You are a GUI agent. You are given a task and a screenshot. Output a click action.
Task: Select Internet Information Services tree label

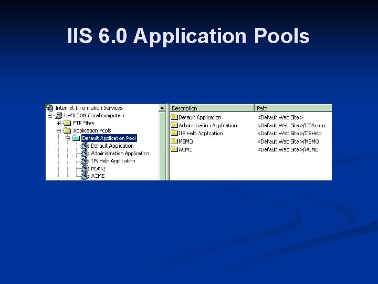pos(89,108)
